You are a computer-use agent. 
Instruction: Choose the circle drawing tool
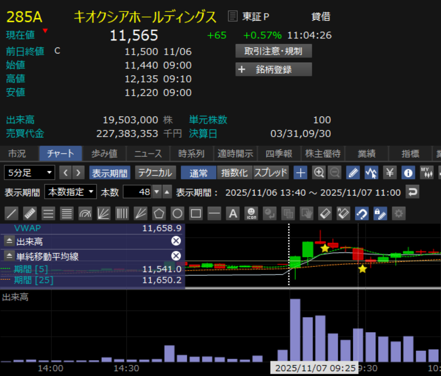tap(177, 213)
